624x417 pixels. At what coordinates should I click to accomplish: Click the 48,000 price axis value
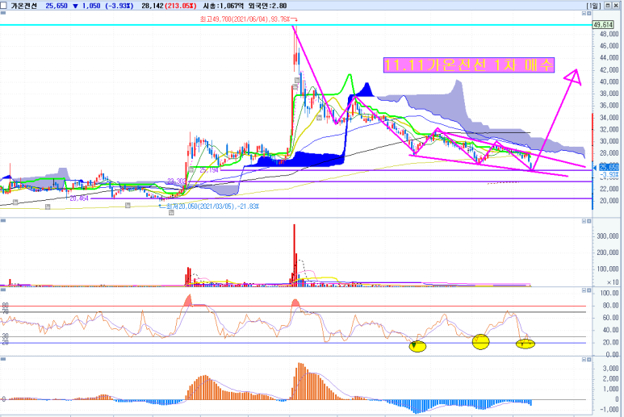click(x=609, y=34)
